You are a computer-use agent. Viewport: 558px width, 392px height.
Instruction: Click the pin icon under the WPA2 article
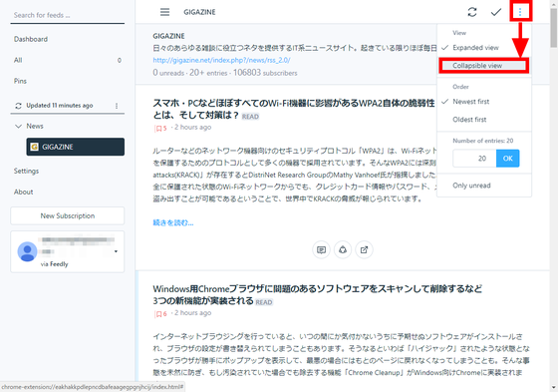pos(343,249)
